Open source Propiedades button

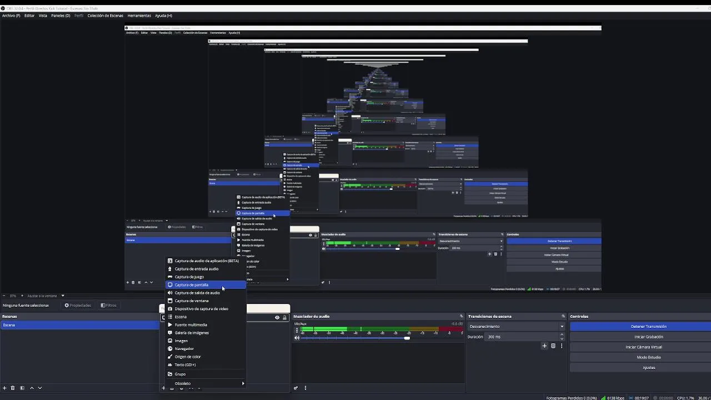click(x=78, y=306)
